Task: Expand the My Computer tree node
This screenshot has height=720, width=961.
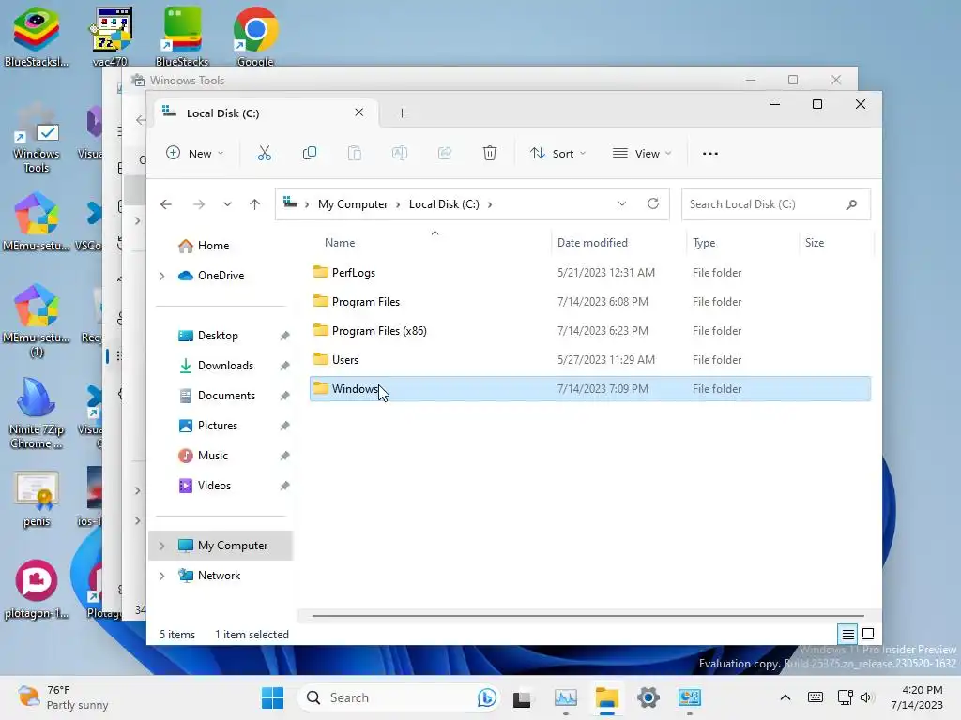Action: (161, 546)
